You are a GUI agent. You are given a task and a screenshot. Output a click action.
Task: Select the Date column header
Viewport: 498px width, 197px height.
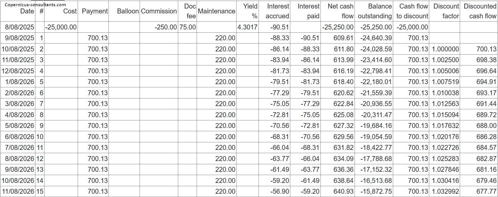(x=27, y=11)
